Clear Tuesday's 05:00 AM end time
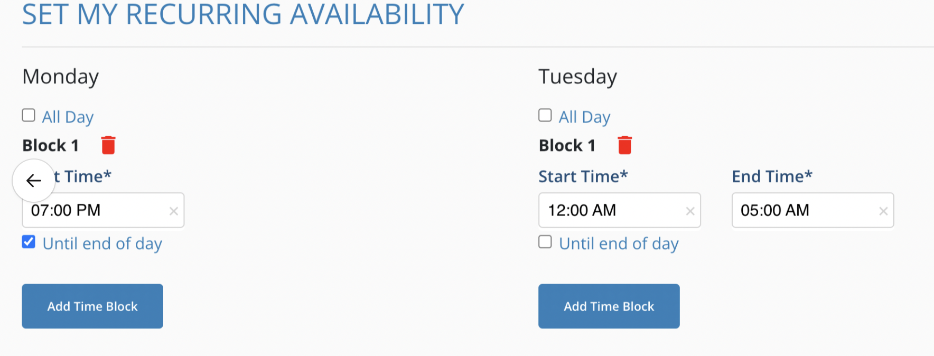 click(x=883, y=211)
